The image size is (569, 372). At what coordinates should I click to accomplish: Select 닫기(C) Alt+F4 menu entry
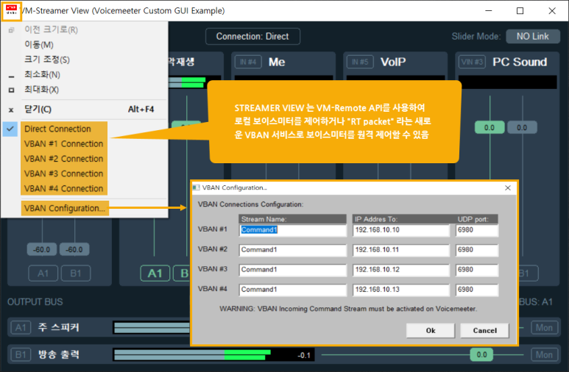click(x=84, y=110)
